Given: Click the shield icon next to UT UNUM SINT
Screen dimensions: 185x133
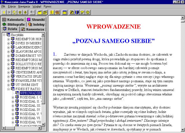Looking at the screenshot, I should click(x=13, y=85).
